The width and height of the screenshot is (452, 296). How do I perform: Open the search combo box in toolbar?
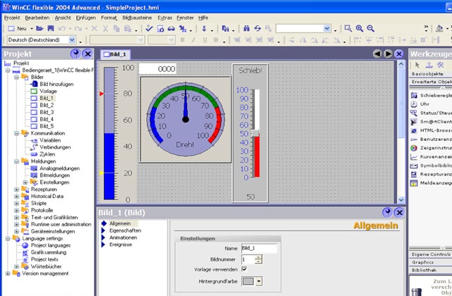(x=326, y=28)
